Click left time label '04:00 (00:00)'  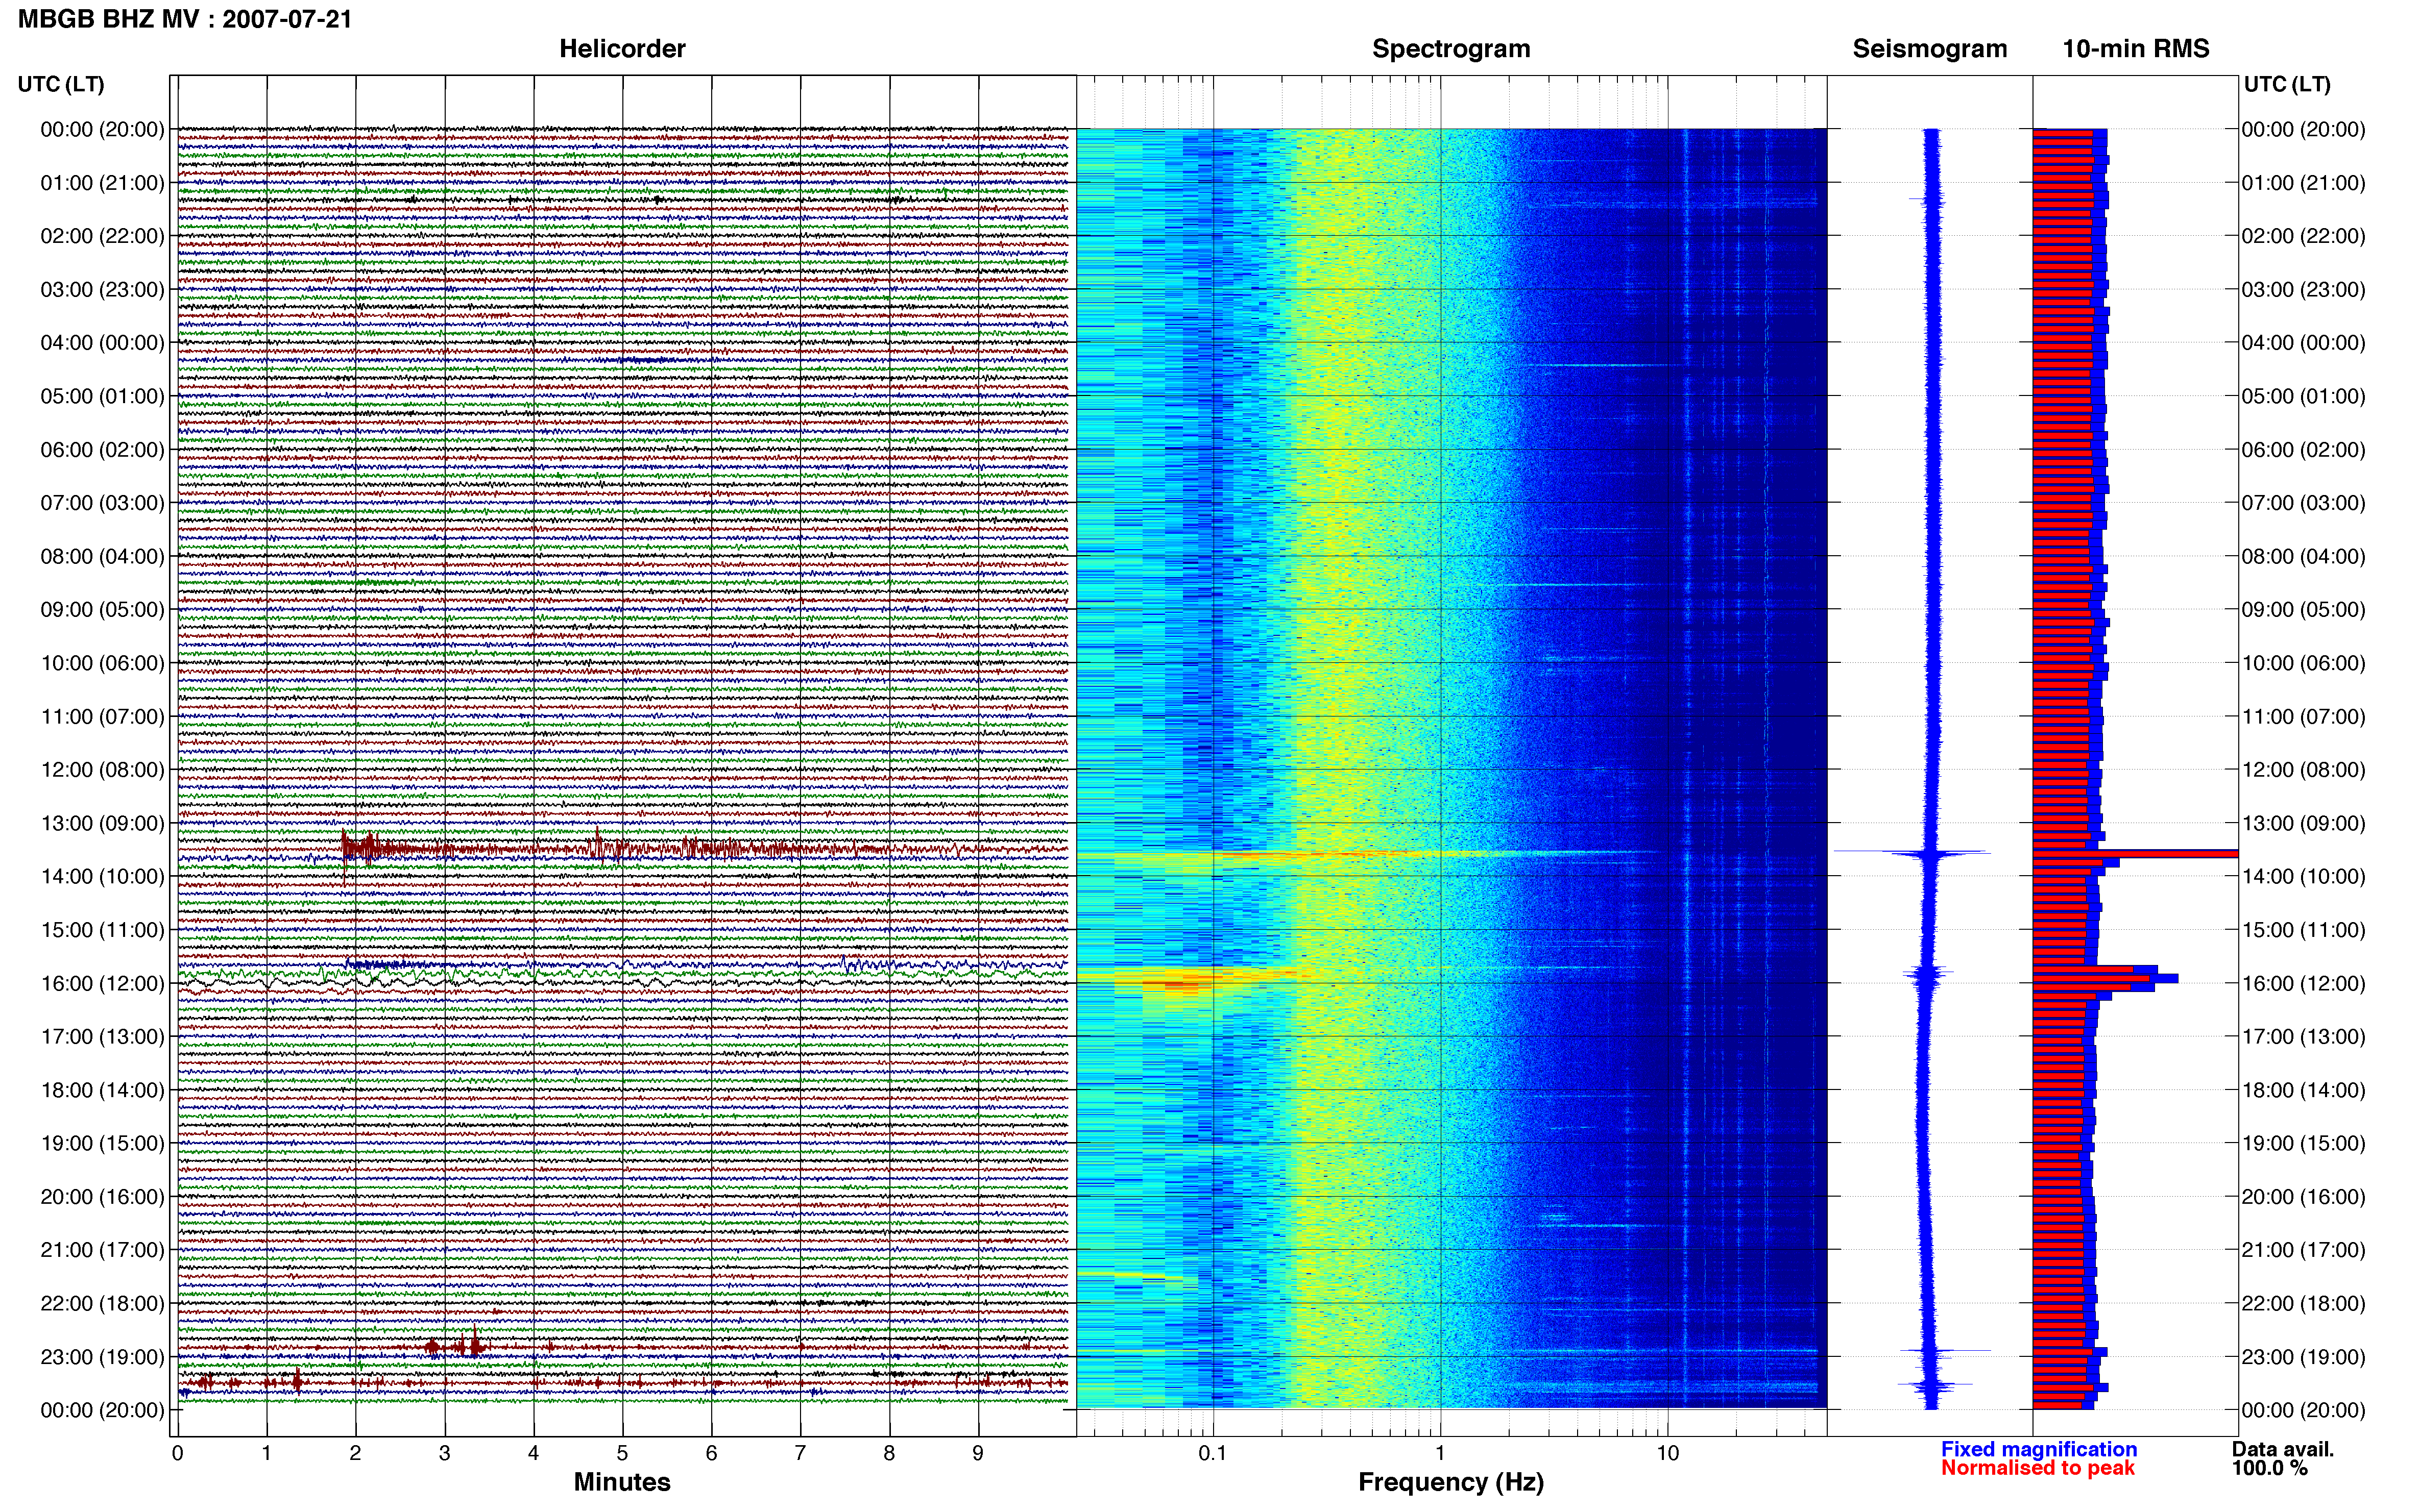point(102,343)
